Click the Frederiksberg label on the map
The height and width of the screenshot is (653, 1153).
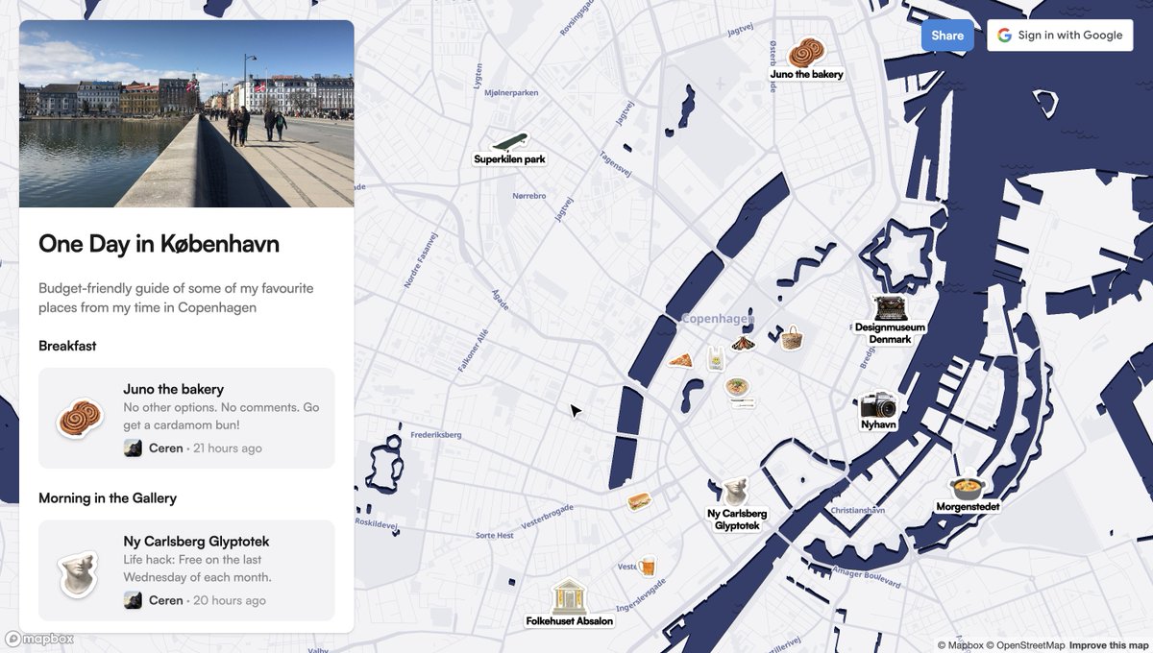tap(436, 435)
